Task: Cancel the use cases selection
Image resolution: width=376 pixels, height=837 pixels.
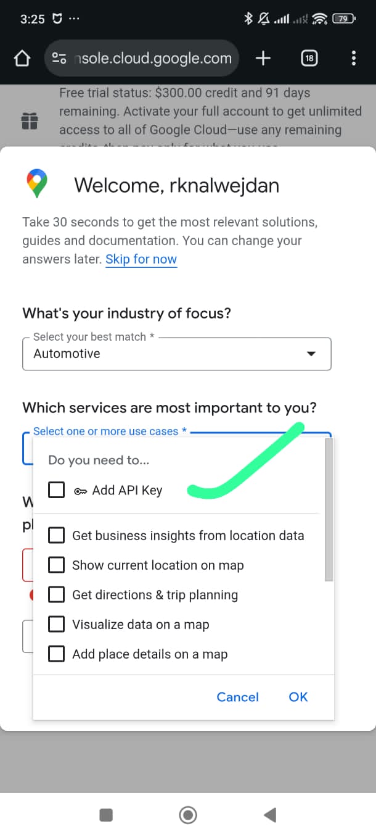Action: point(237,697)
